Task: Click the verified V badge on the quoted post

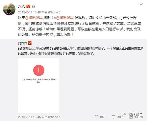Action: [30, 43]
